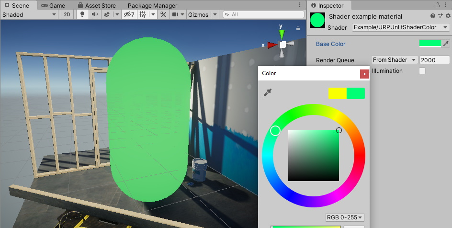The height and width of the screenshot is (228, 452).
Task: Open the Shaded draw mode dropdown
Action: click(30, 15)
